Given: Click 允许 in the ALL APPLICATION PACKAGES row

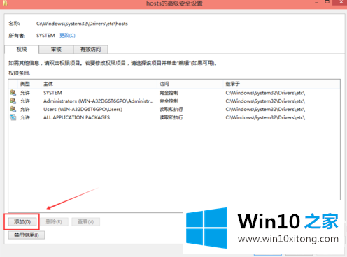Looking at the screenshot, I should pos(25,117).
